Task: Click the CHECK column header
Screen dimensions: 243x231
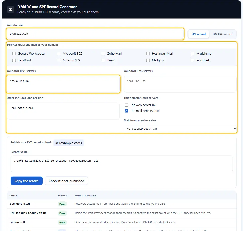Action: [x=14, y=196]
